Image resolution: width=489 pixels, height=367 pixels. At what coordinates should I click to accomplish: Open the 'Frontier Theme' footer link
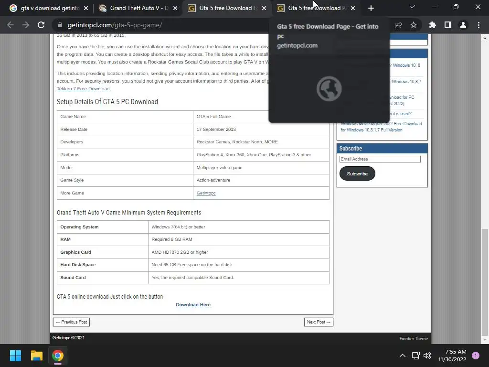414,339
